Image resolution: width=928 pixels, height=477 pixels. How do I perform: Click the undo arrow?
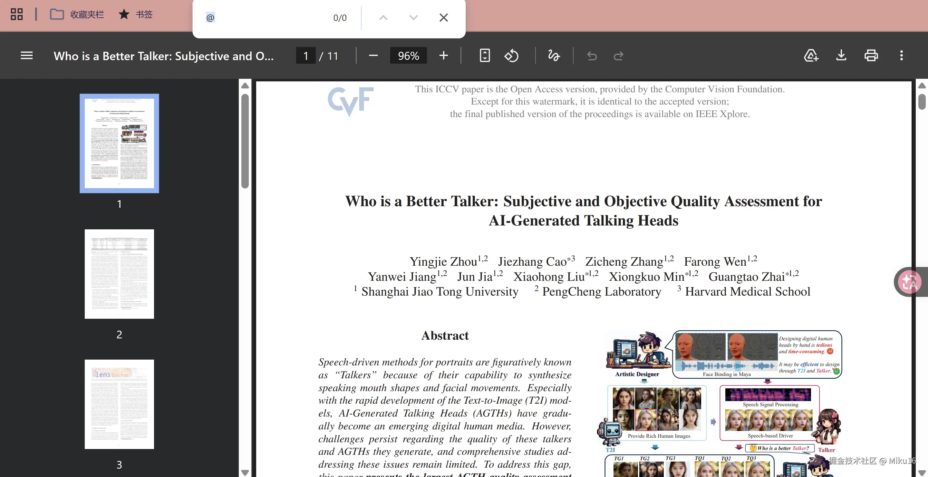pos(592,56)
